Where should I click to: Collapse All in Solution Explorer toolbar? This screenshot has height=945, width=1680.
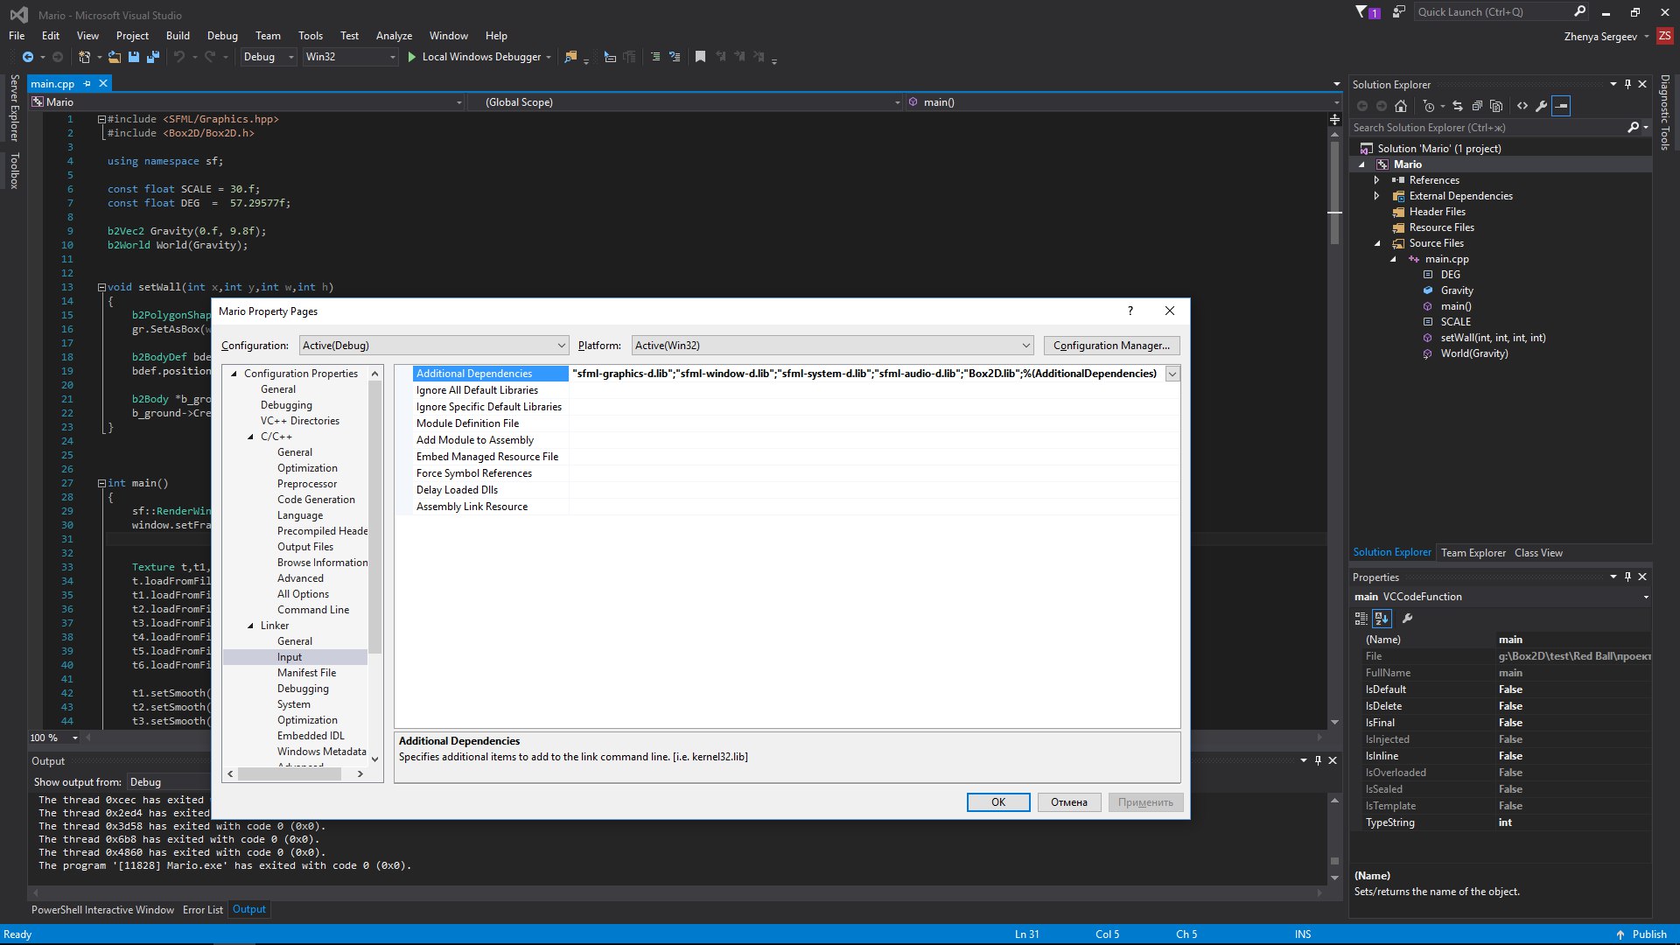click(x=1477, y=106)
